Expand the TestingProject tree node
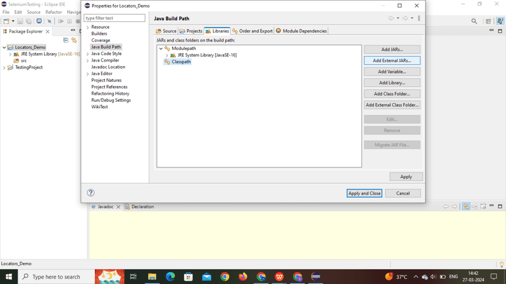The width and height of the screenshot is (506, 284). (4, 68)
